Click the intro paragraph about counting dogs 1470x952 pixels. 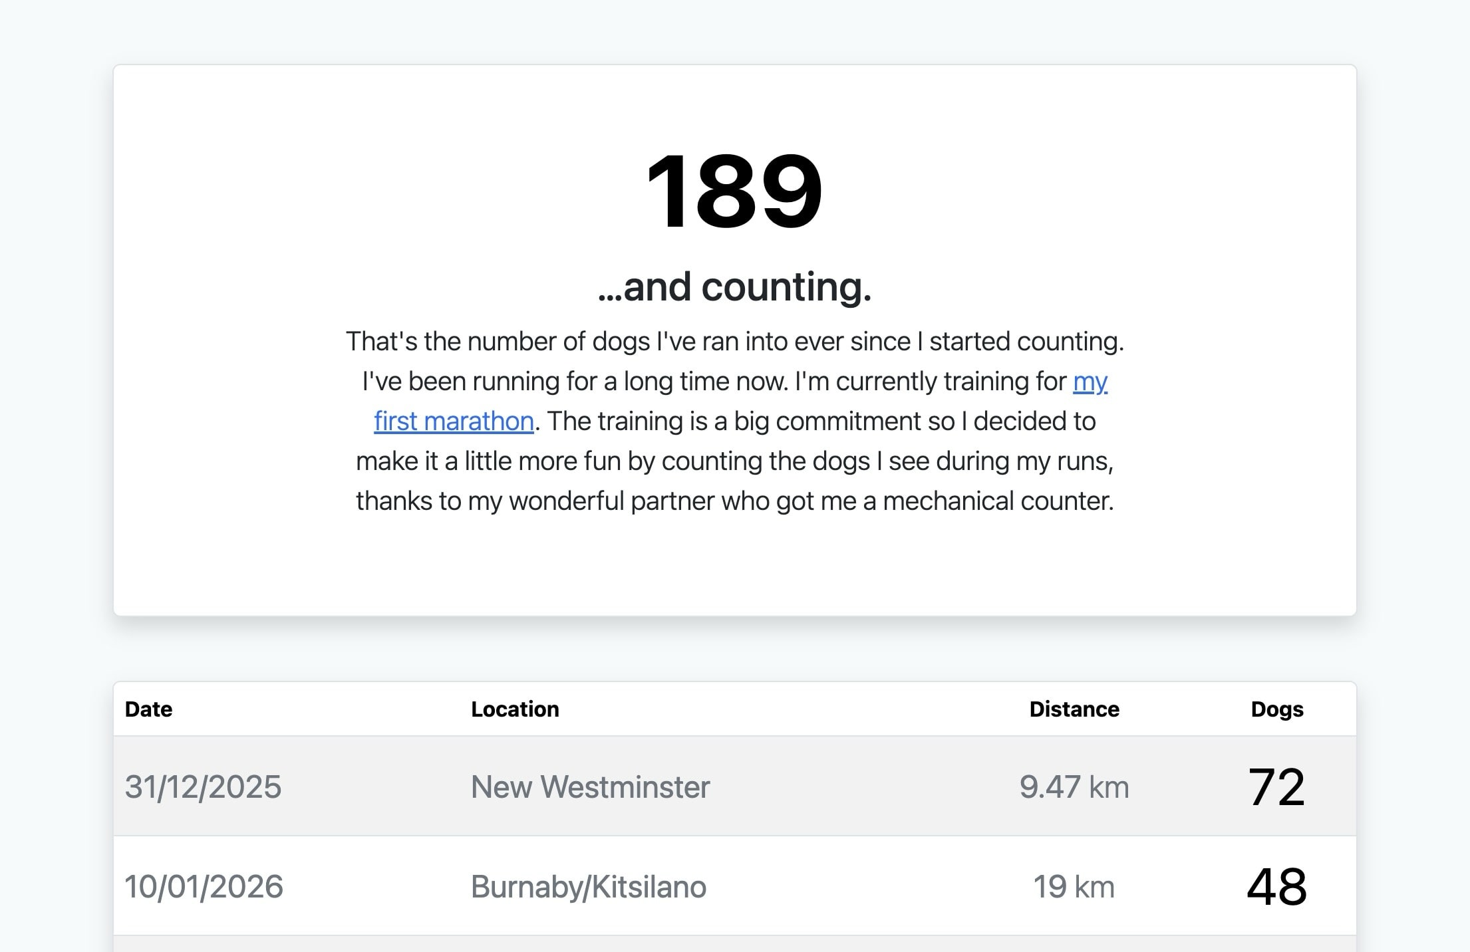point(735,420)
